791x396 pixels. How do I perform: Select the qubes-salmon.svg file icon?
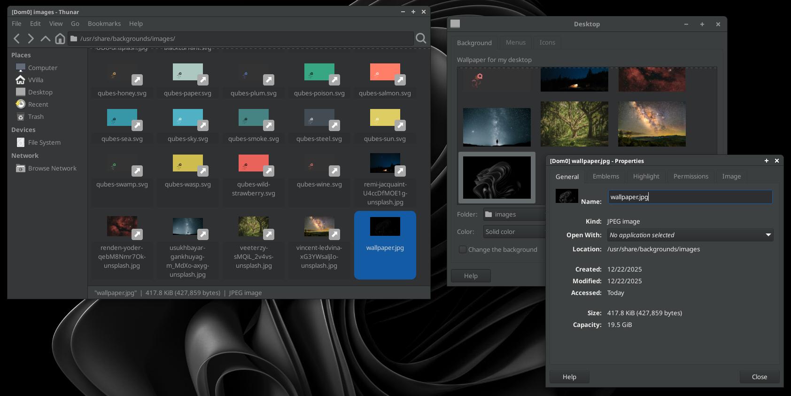[385, 73]
